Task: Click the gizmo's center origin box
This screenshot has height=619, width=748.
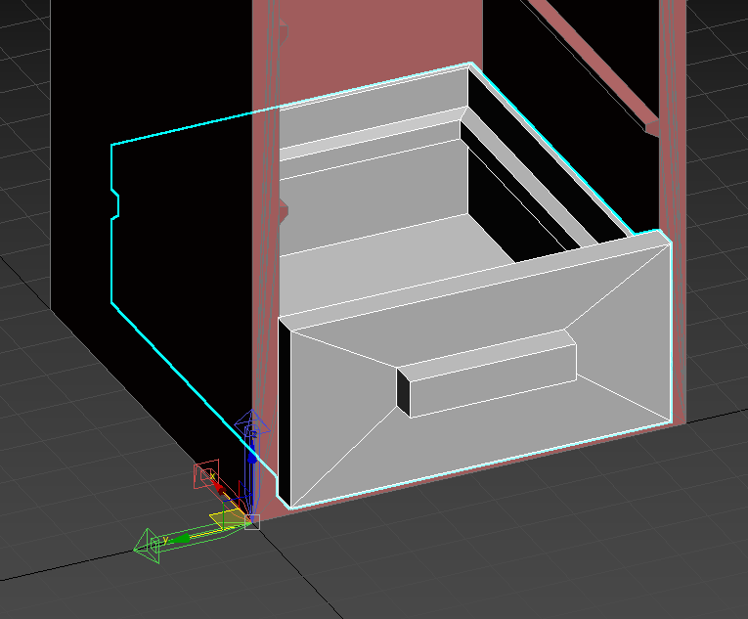Action: 251,522
